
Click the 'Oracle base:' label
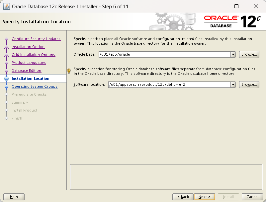click(x=84, y=55)
